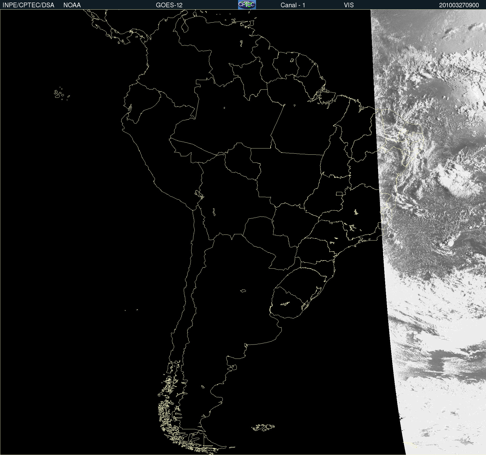
Task: Click the Canal - 1 label
Action: [x=293, y=5]
